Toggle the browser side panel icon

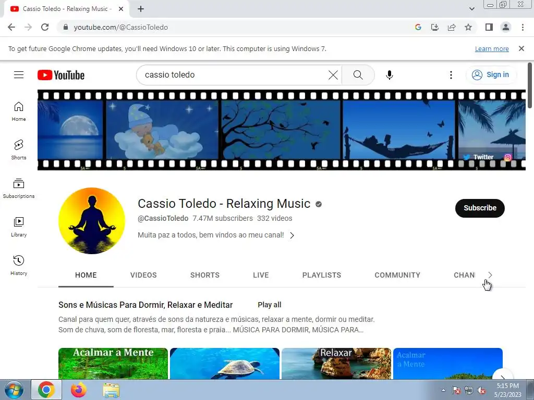(x=489, y=27)
